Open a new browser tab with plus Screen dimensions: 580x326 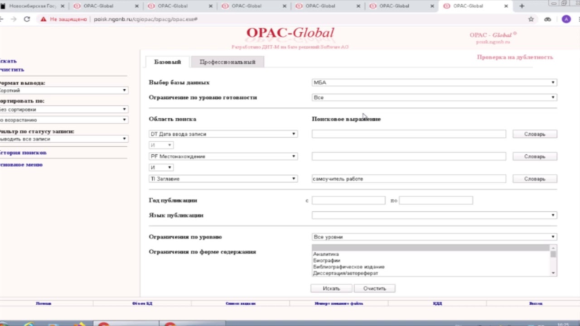522,6
